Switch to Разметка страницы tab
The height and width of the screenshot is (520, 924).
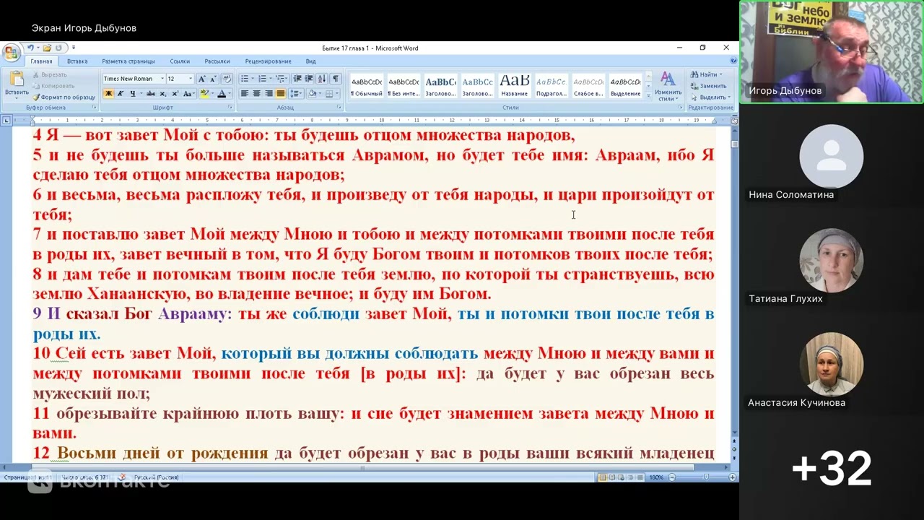[x=128, y=61]
